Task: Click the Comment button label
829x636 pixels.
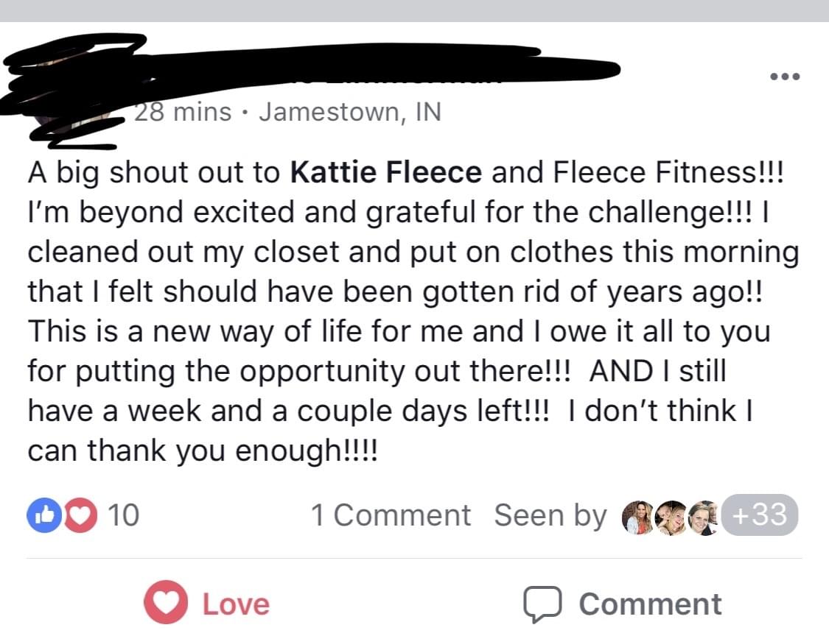Action: tap(650, 604)
